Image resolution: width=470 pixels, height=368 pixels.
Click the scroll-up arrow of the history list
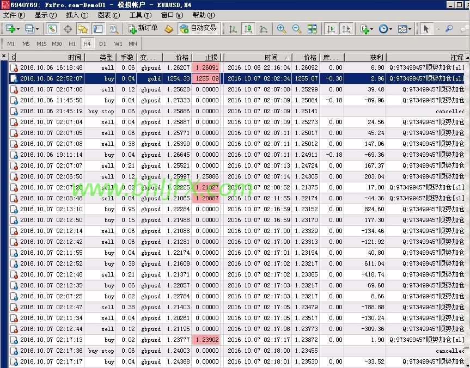coord(467,57)
